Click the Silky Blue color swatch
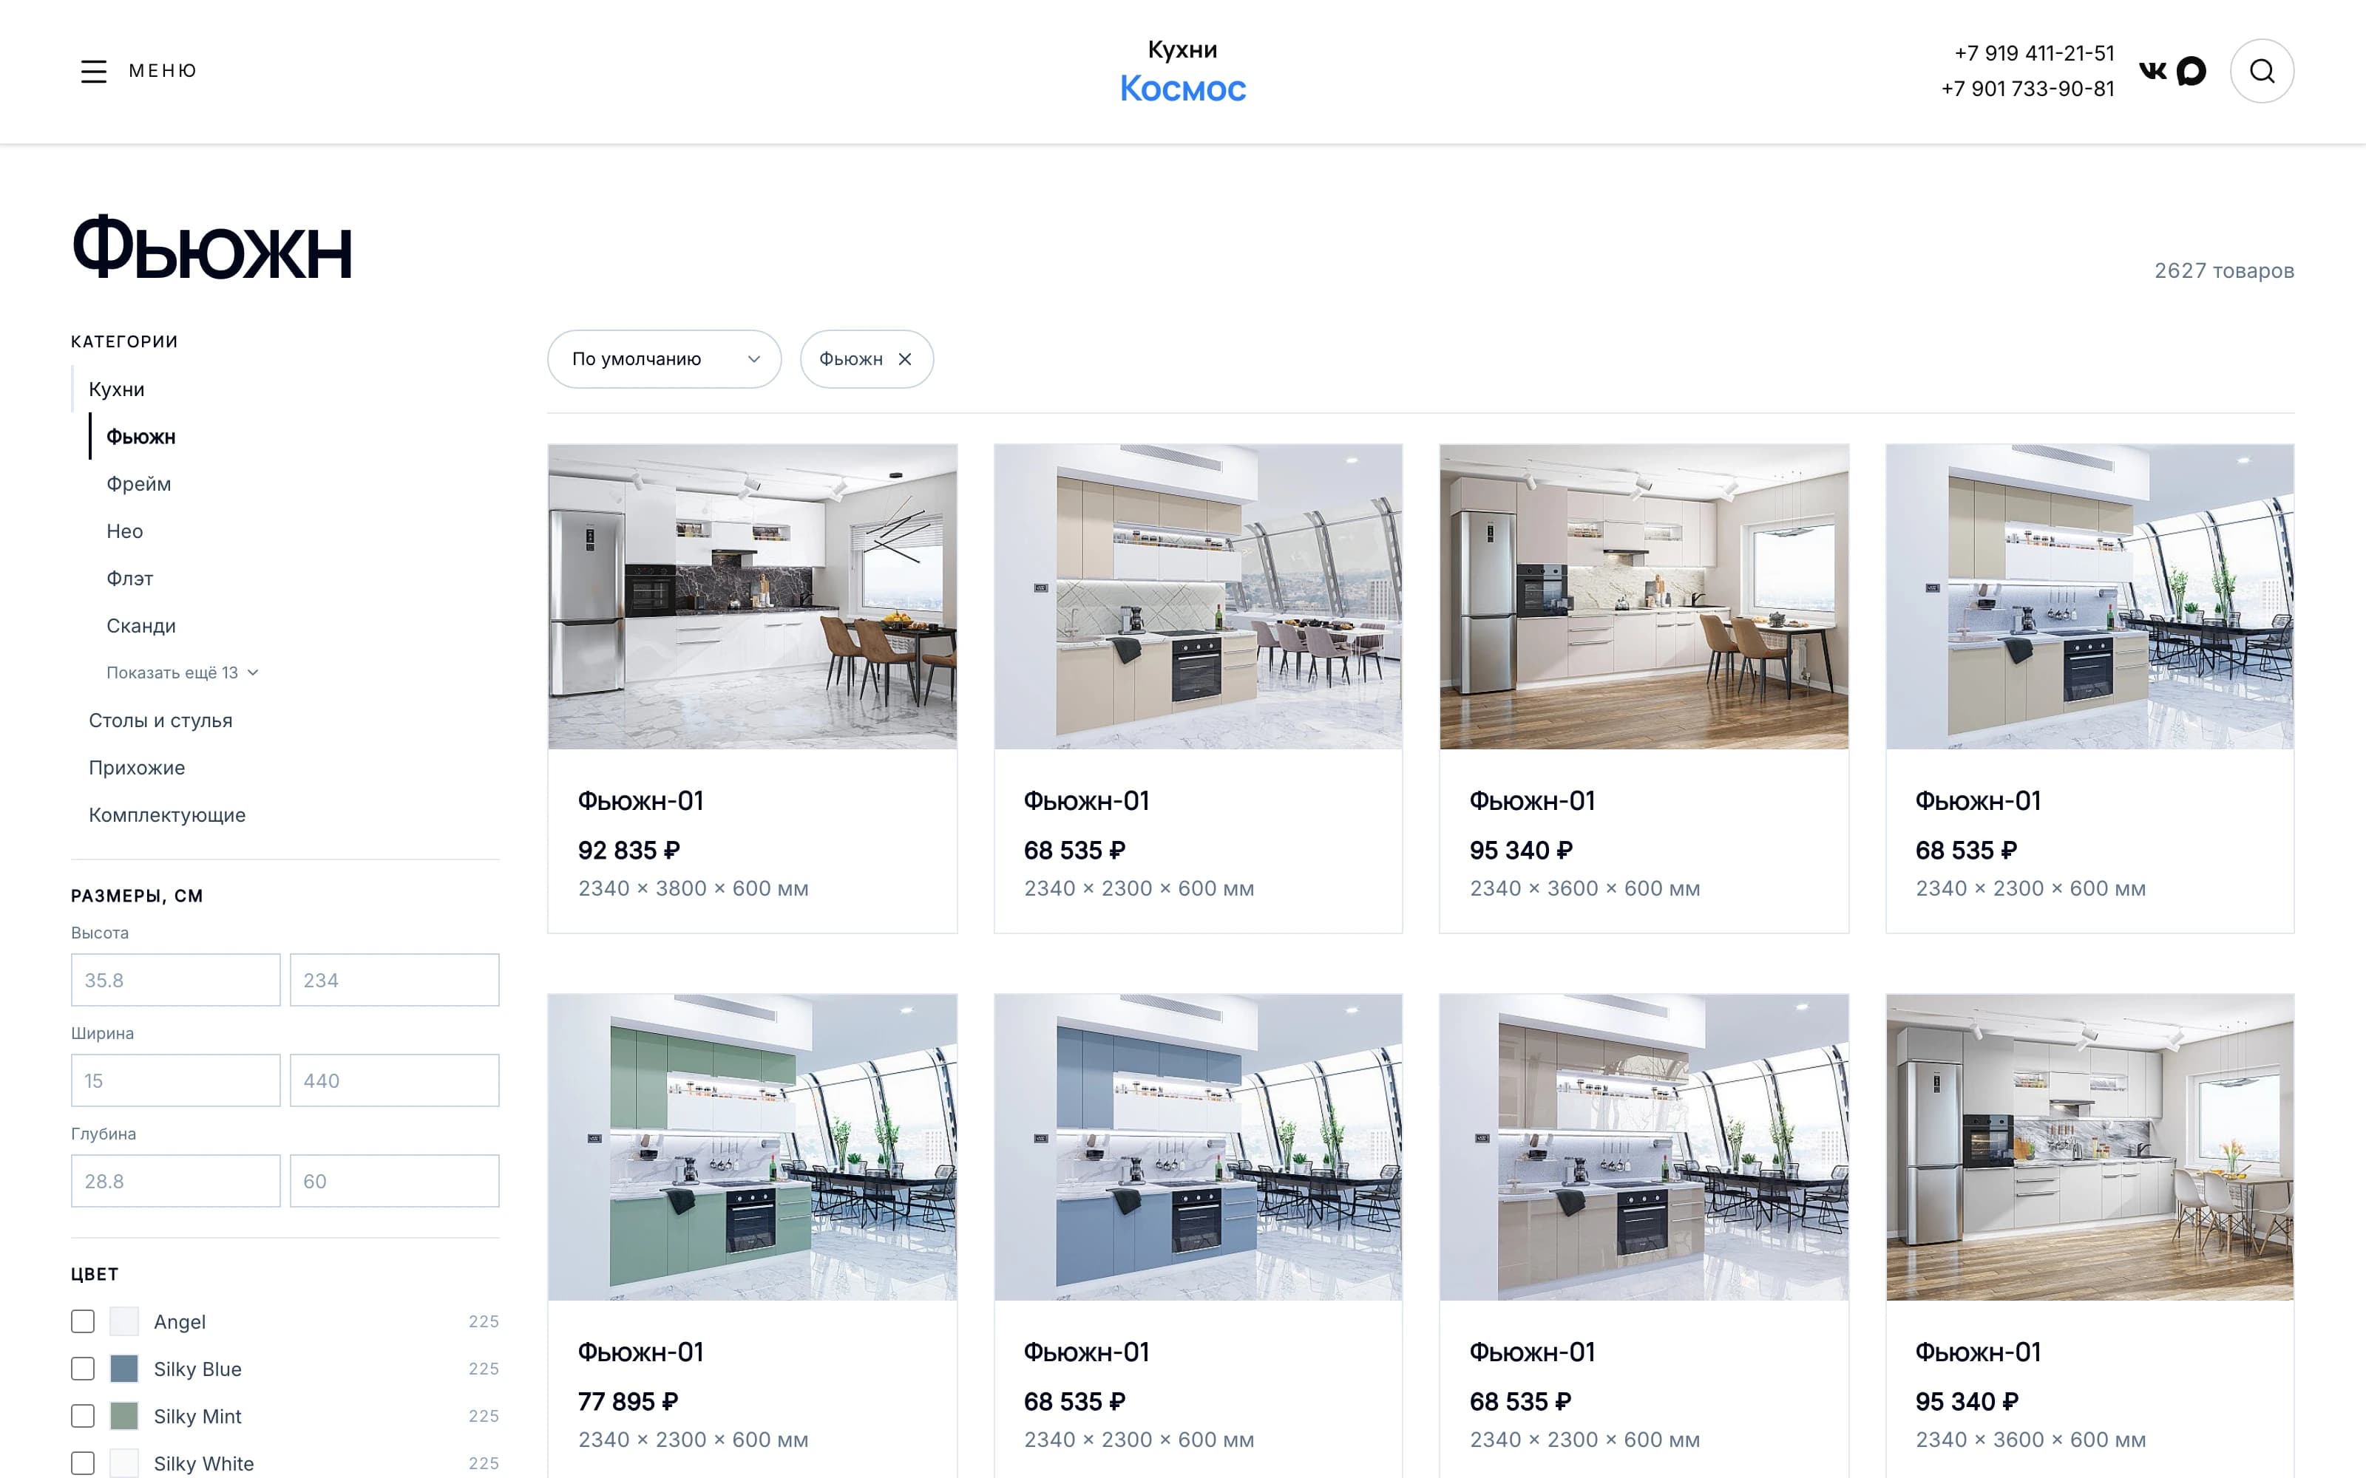2366x1478 pixels. pos(124,1369)
